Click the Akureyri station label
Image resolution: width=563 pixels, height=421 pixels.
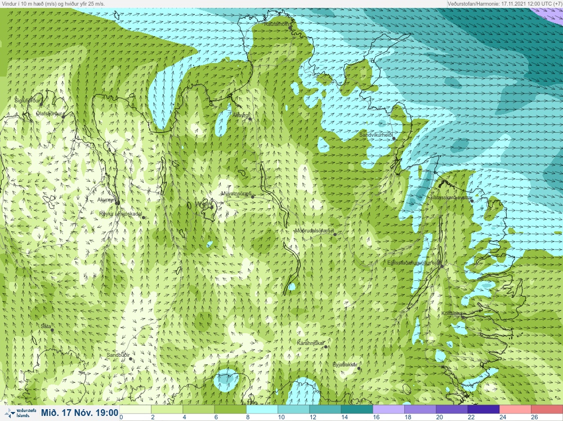(x=107, y=200)
